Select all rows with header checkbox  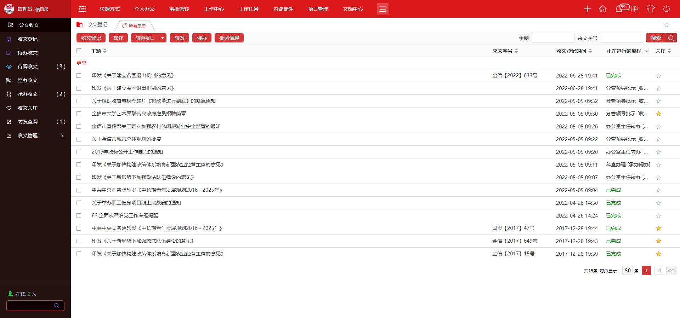coord(79,51)
